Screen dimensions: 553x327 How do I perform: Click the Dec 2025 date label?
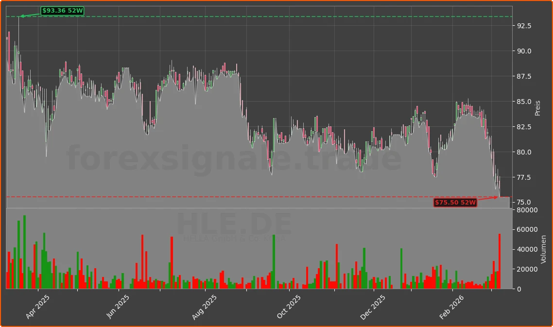point(373,303)
